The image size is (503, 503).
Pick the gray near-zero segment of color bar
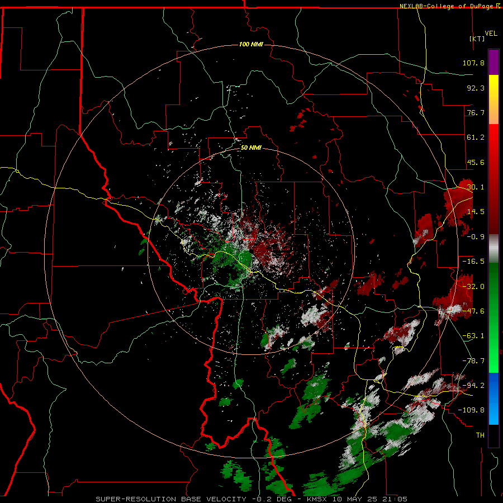click(493, 249)
